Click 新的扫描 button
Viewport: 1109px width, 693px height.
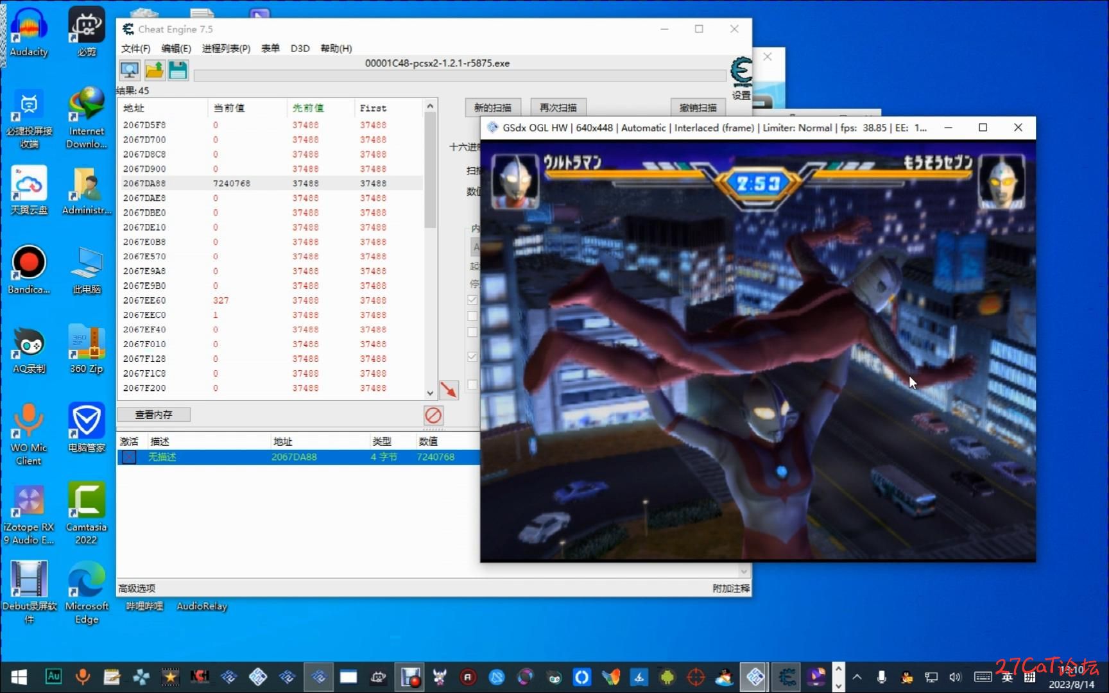[x=493, y=107]
